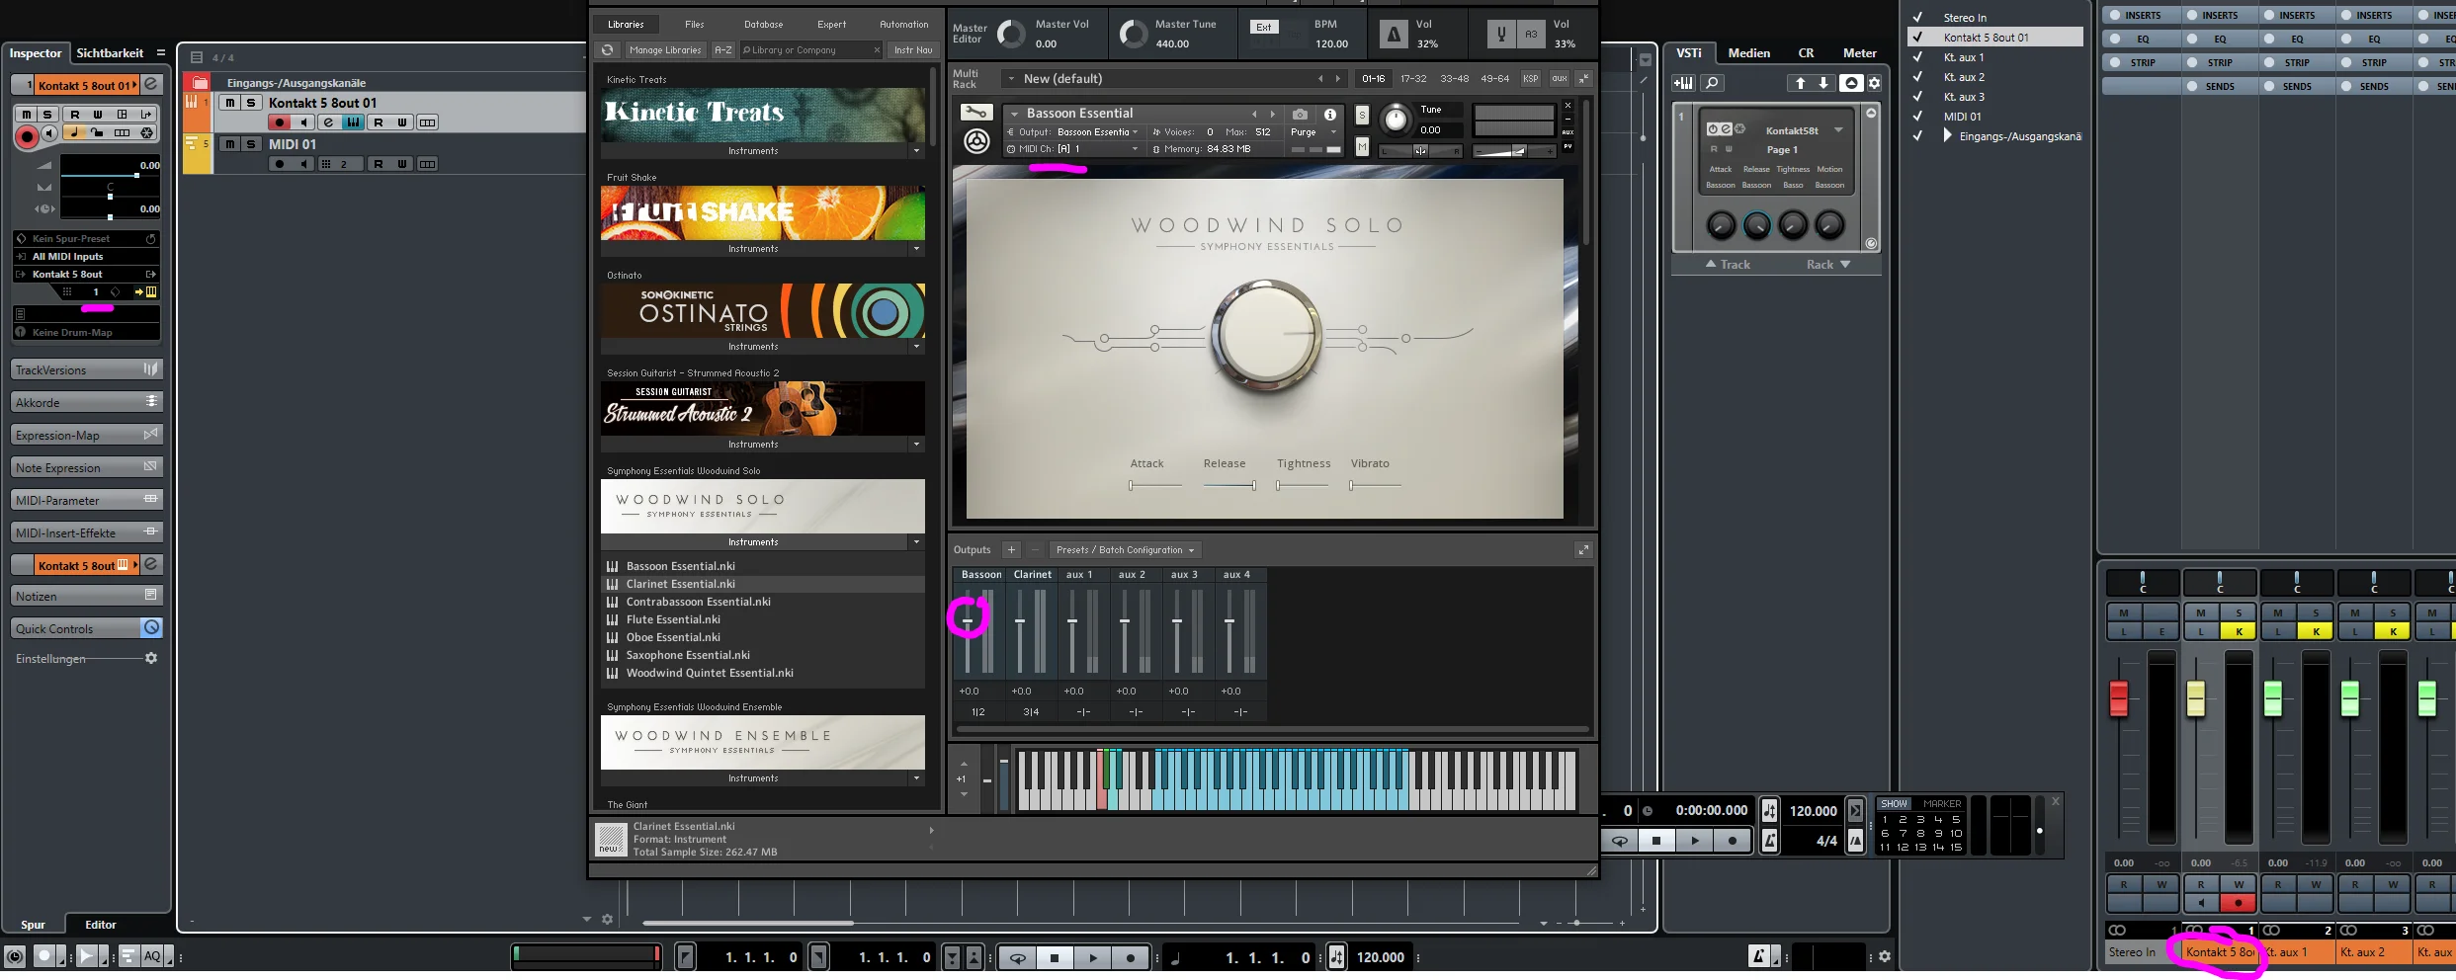Screen dimensions: 2456x980
Task: Refresh the Kontakt library browser
Action: coord(608,50)
